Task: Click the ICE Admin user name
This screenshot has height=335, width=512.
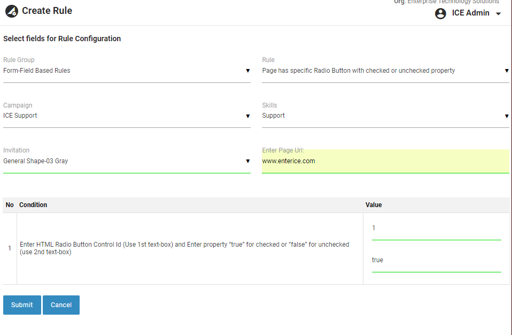Action: tap(470, 13)
